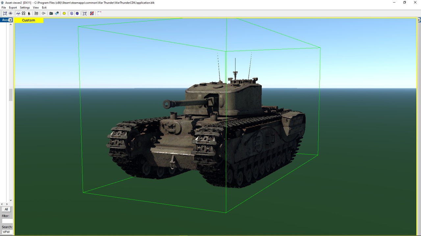Open the Export menu
The width and height of the screenshot is (421, 236).
(13, 8)
